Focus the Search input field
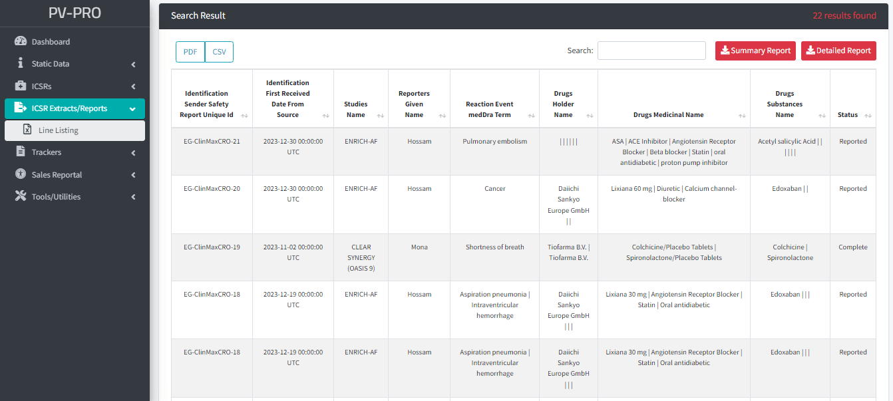The width and height of the screenshot is (893, 401). pyautogui.click(x=651, y=51)
